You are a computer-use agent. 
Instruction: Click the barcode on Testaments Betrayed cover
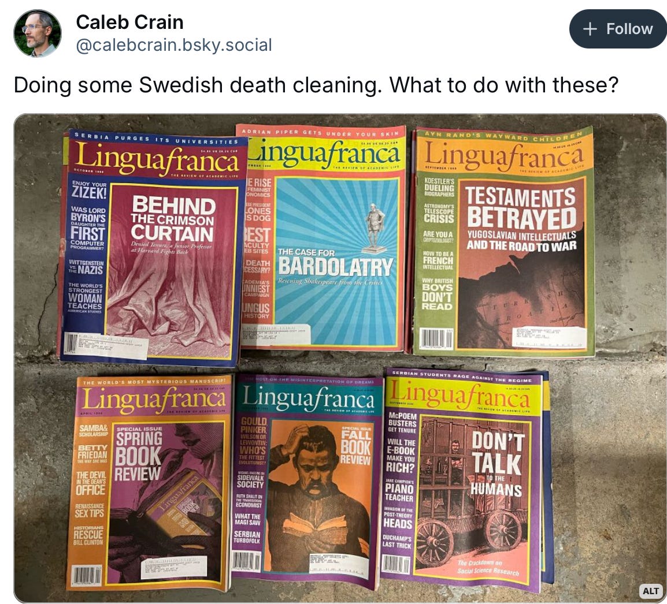point(436,339)
